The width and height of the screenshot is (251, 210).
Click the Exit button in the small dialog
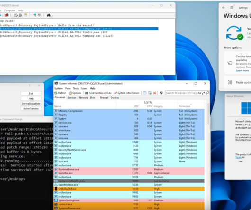click(x=31, y=93)
